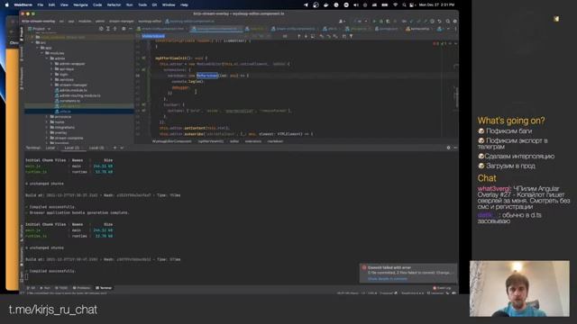577x324 pixels.
Task: Click the Debug bug icon
Action: click(380, 22)
